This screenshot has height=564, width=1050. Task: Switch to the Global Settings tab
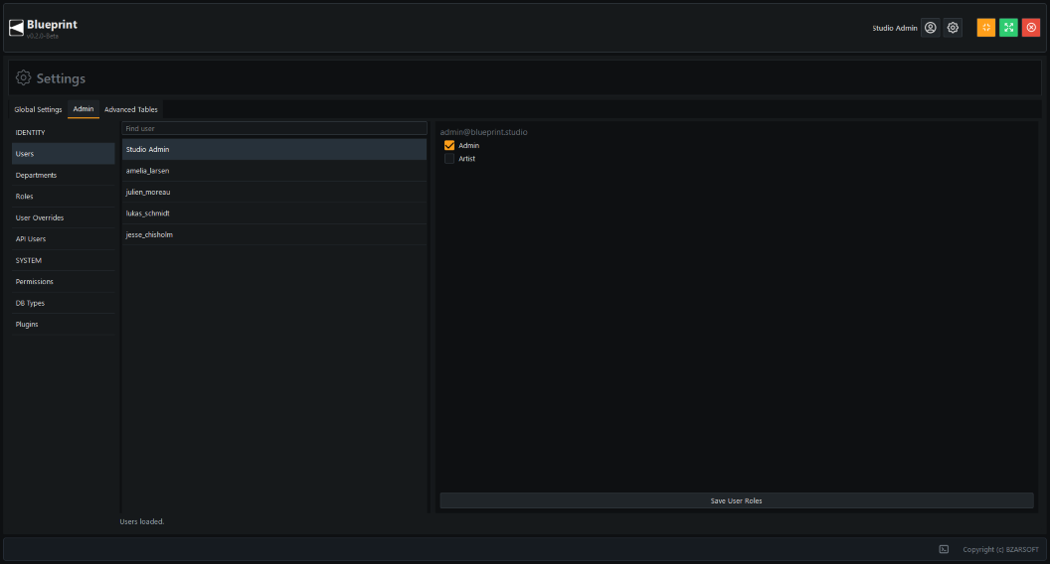[38, 109]
